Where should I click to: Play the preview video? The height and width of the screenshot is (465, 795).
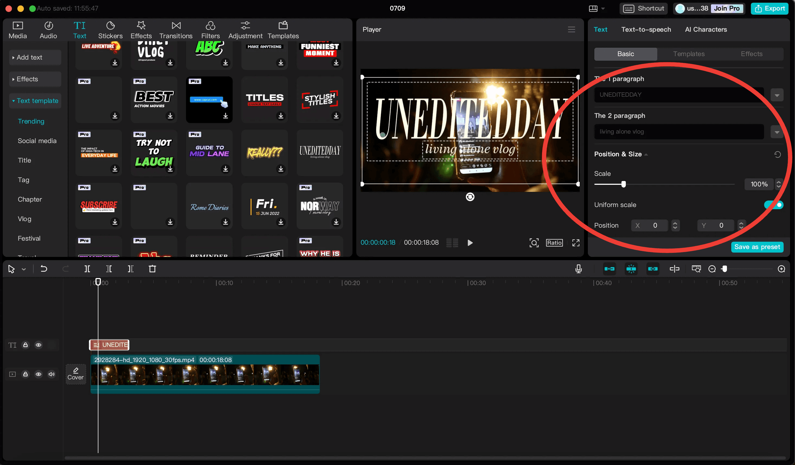tap(470, 243)
